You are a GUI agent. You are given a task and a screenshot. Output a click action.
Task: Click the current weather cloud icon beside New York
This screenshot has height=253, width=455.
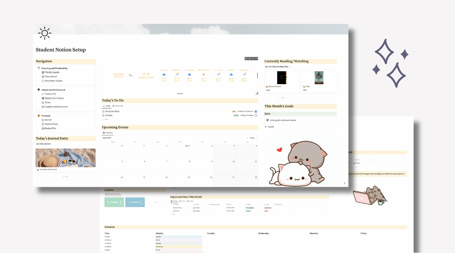[130, 75]
